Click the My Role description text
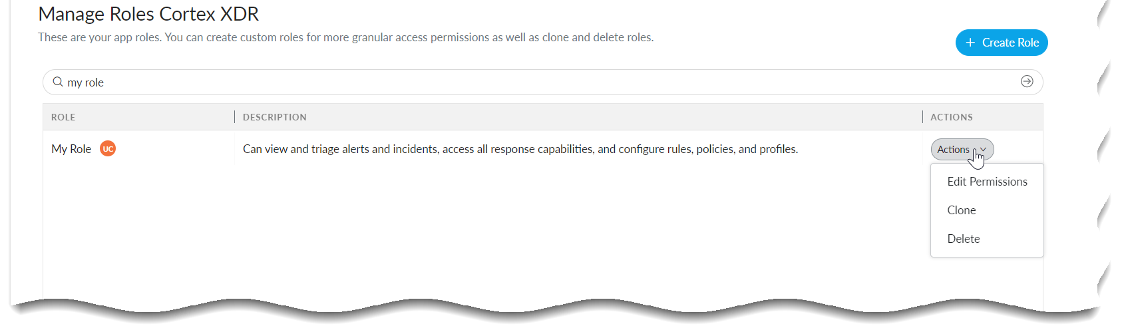 click(520, 149)
